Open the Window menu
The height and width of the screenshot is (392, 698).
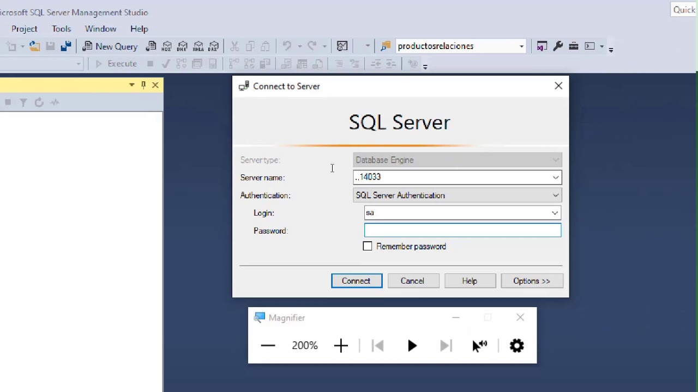pos(100,29)
